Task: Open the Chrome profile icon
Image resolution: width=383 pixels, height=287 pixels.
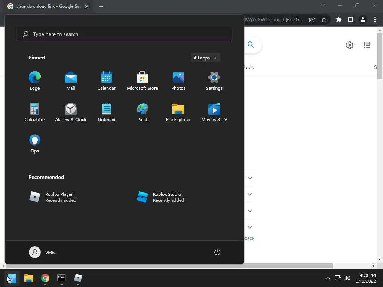Action: (x=363, y=19)
